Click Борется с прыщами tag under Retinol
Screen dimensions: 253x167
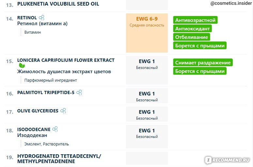(x=200, y=46)
